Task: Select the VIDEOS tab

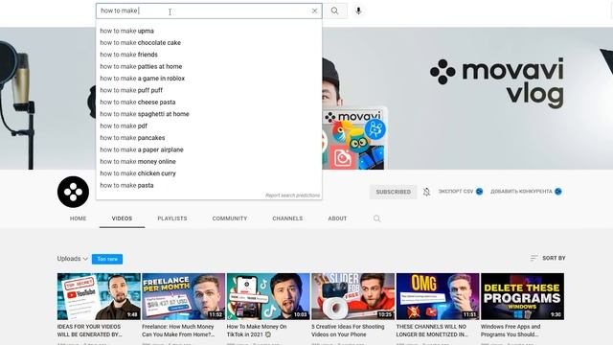Action: pos(122,218)
